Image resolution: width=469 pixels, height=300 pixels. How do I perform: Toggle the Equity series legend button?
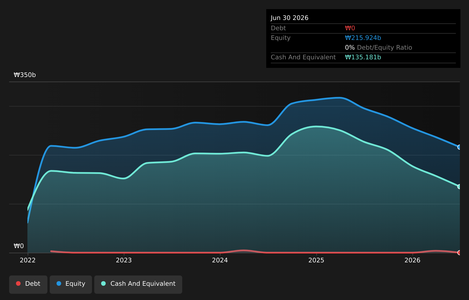point(71,284)
